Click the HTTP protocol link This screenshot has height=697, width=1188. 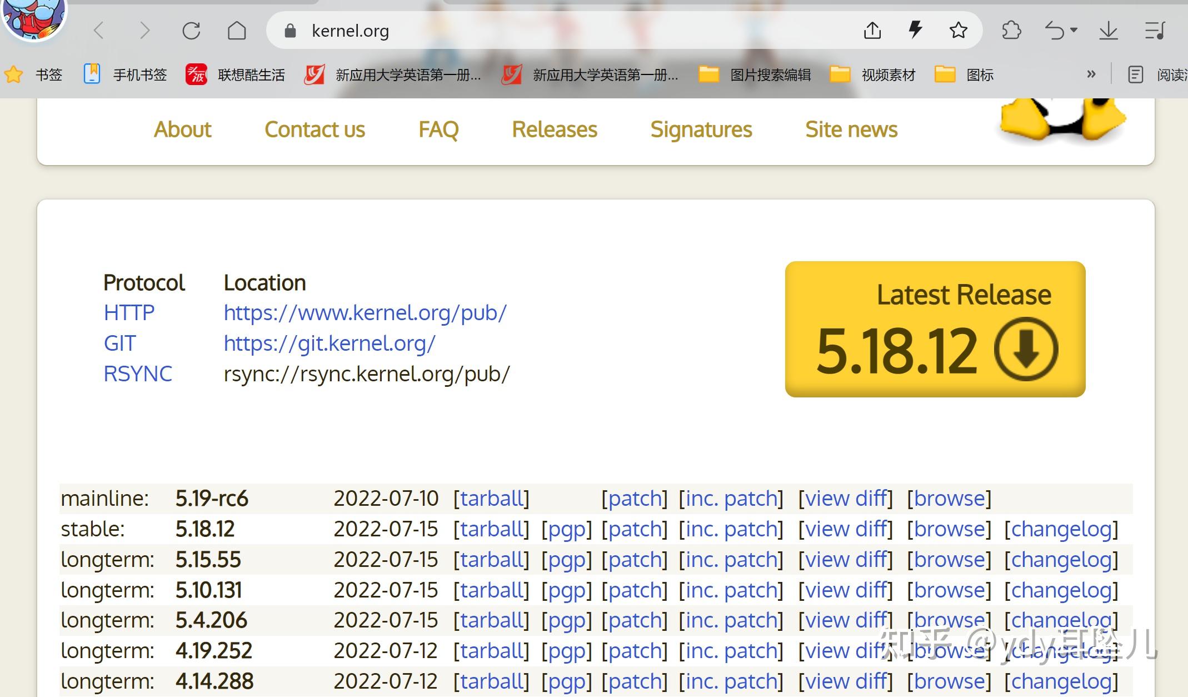pyautogui.click(x=129, y=313)
